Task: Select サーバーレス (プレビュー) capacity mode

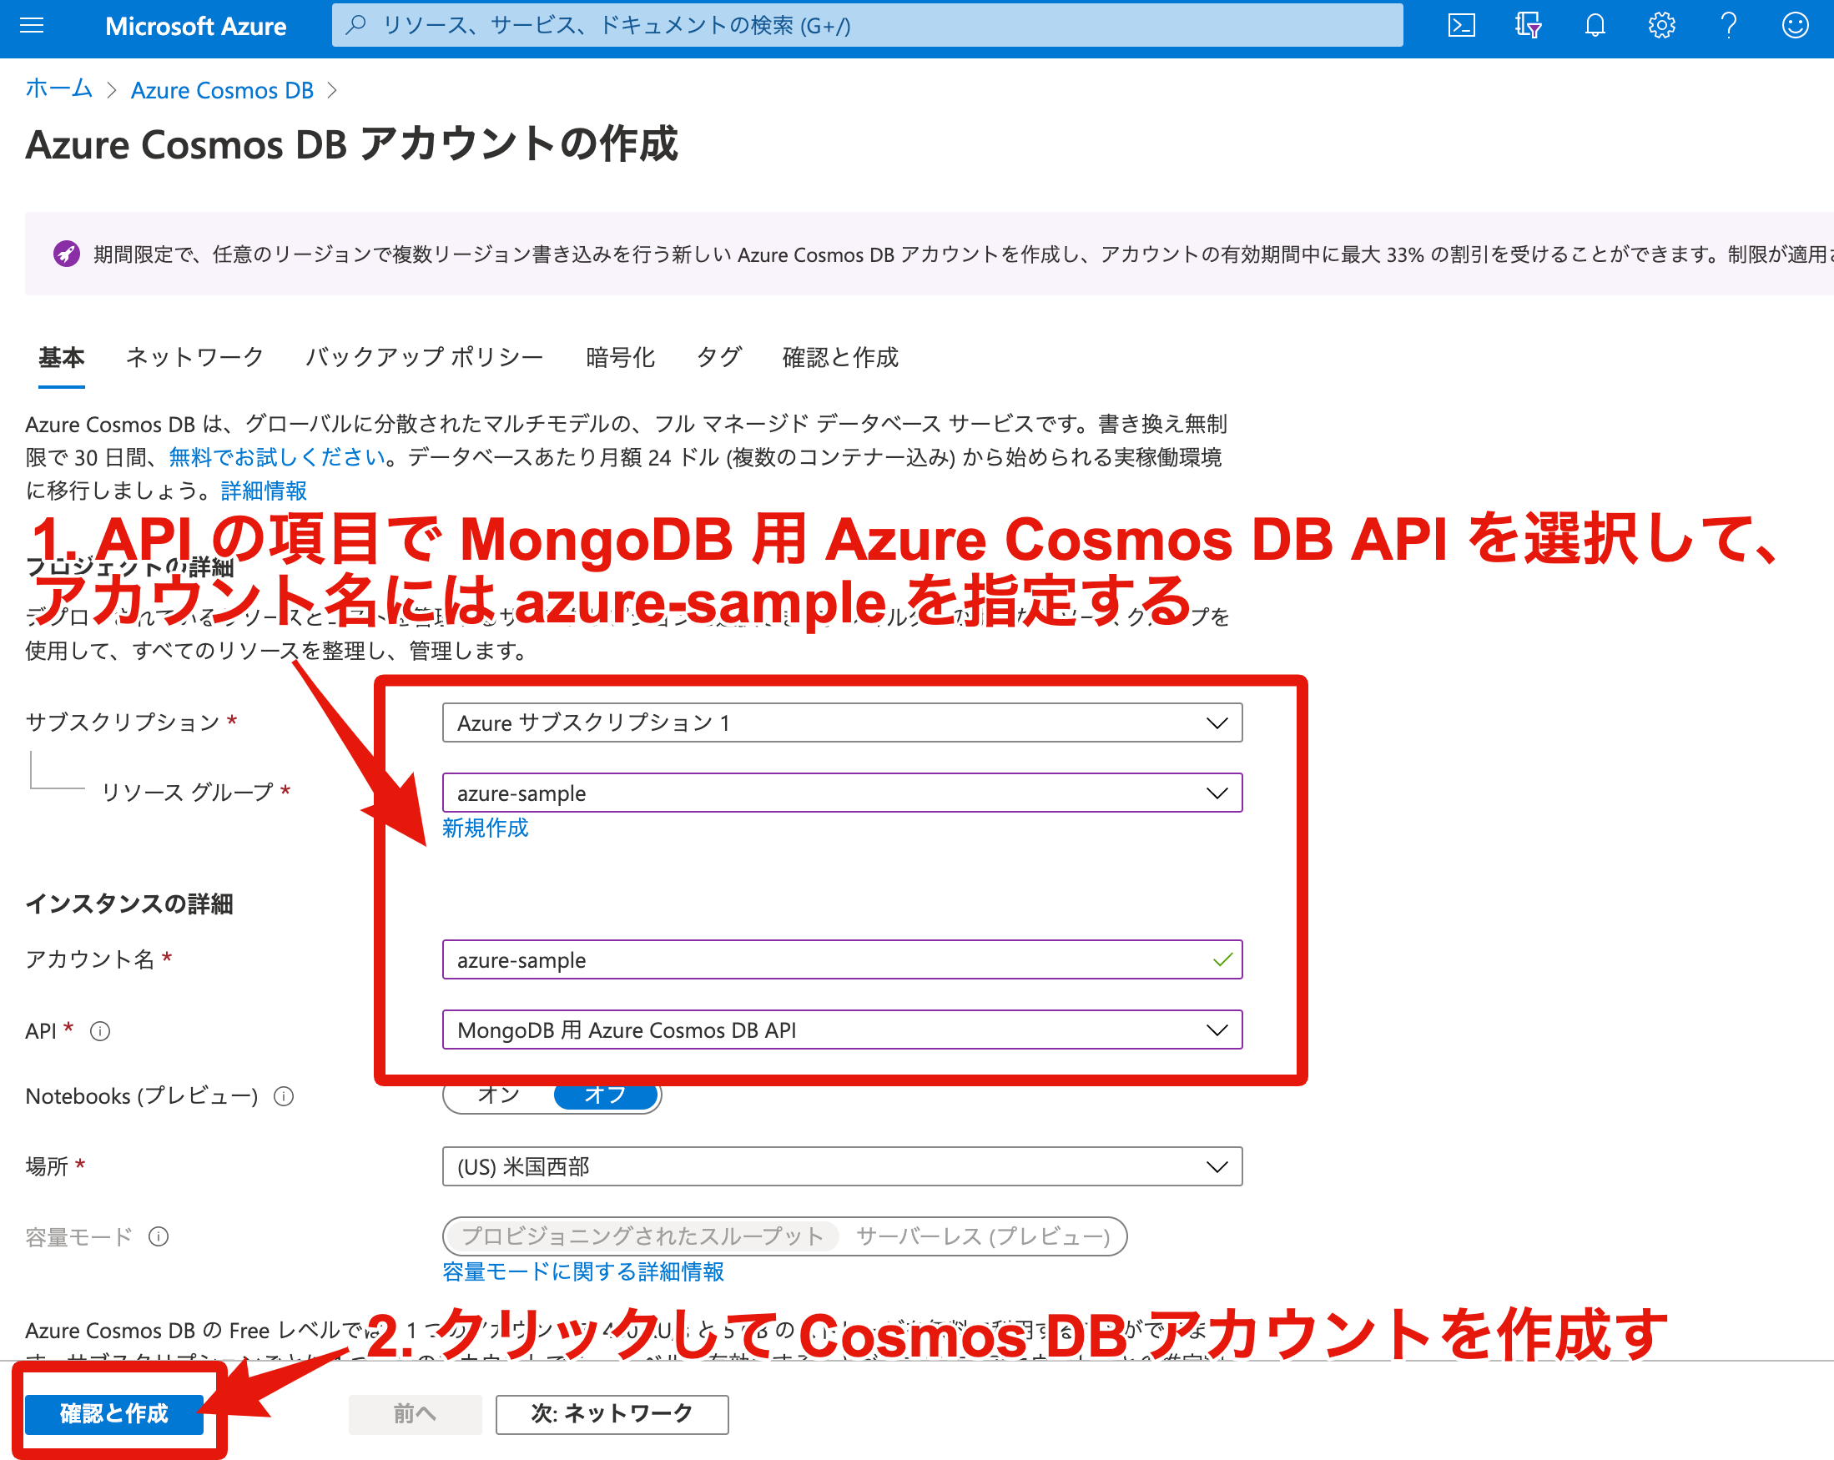Action: (983, 1236)
